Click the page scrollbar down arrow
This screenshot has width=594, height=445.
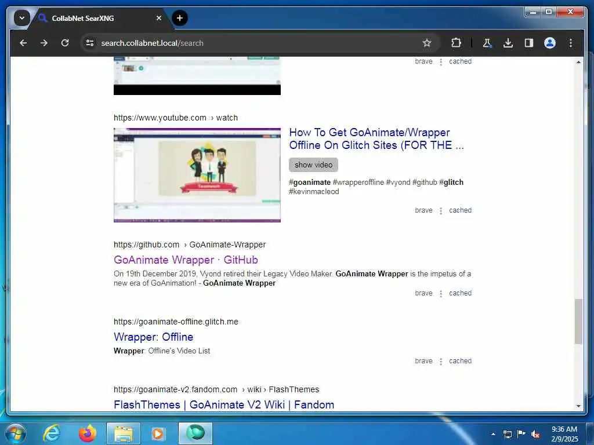pos(578,406)
